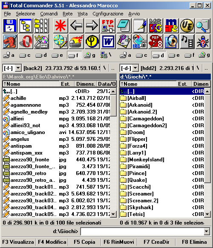The image size is (213, 248).
Task: Click the floppy disk reread source icon
Action: pyautogui.click(x=10, y=26)
